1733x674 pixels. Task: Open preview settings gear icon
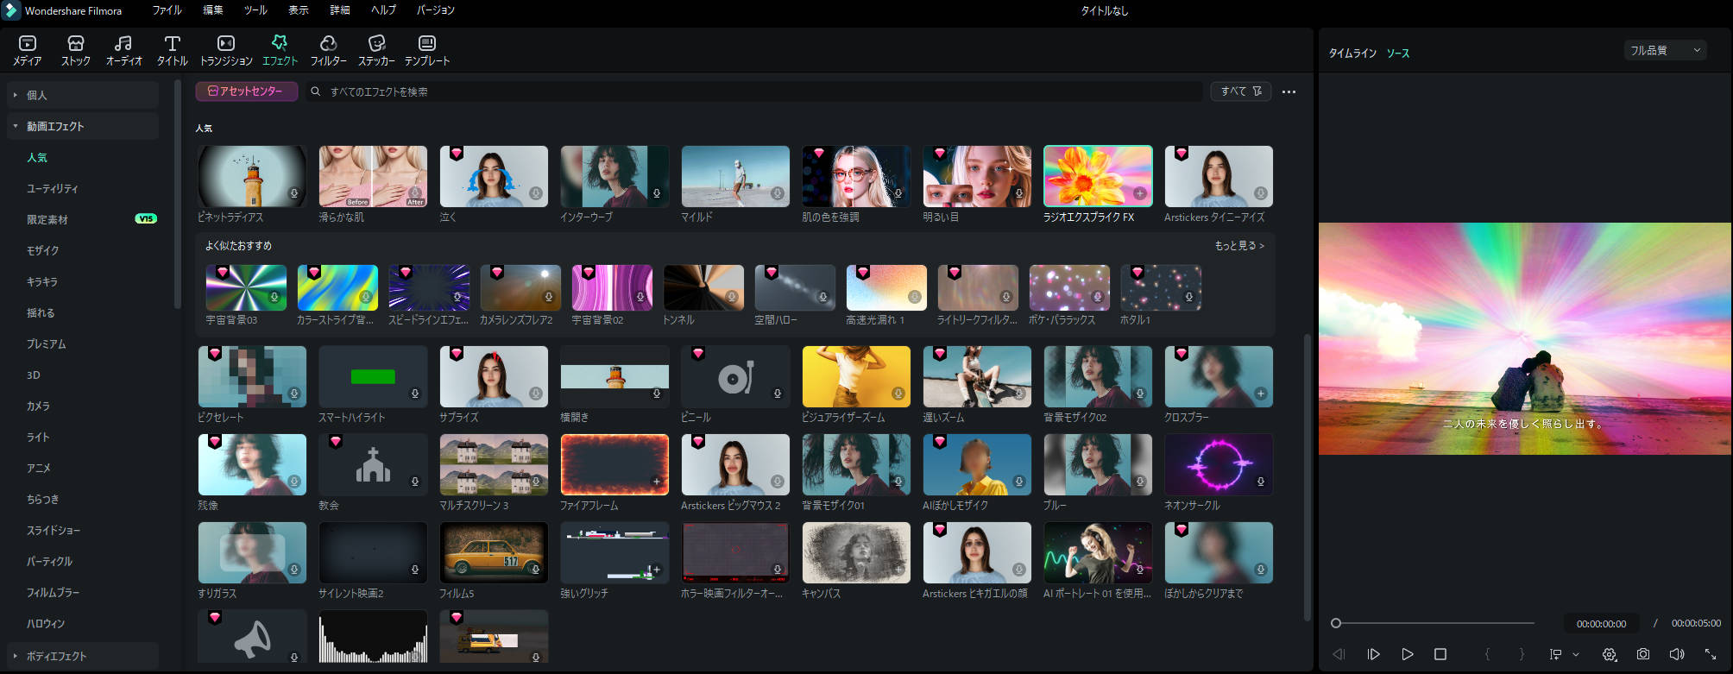(x=1610, y=654)
